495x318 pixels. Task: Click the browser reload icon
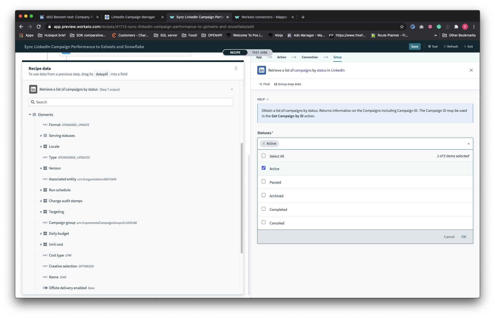pos(39,27)
